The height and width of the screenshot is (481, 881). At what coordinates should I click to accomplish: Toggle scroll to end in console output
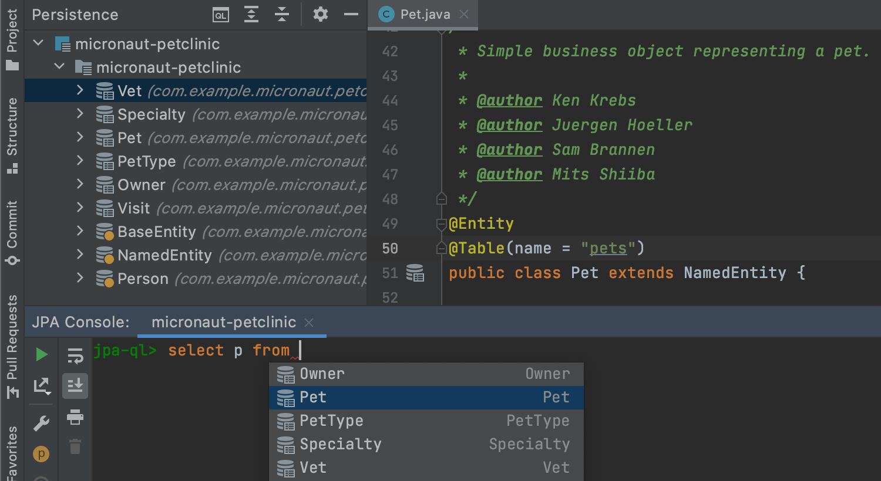pyautogui.click(x=75, y=386)
